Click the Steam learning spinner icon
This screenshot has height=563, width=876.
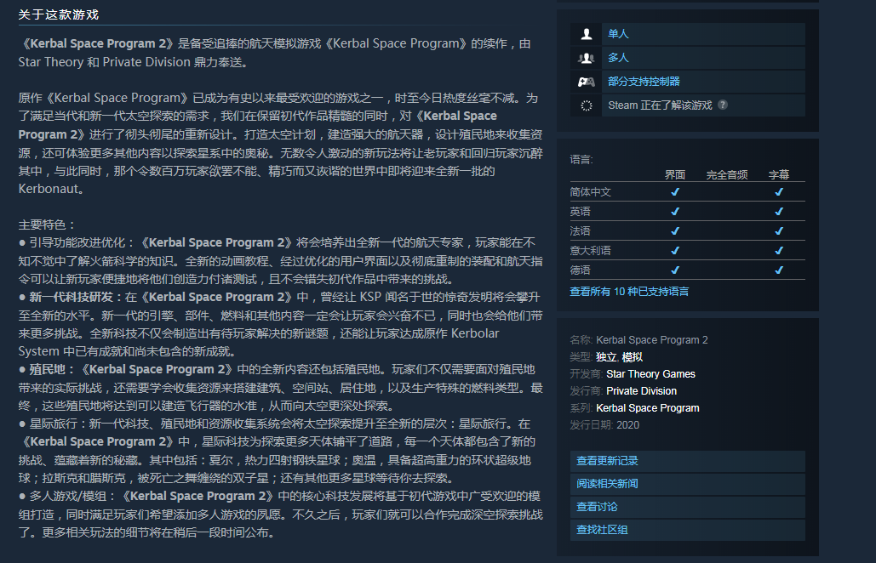coord(586,105)
